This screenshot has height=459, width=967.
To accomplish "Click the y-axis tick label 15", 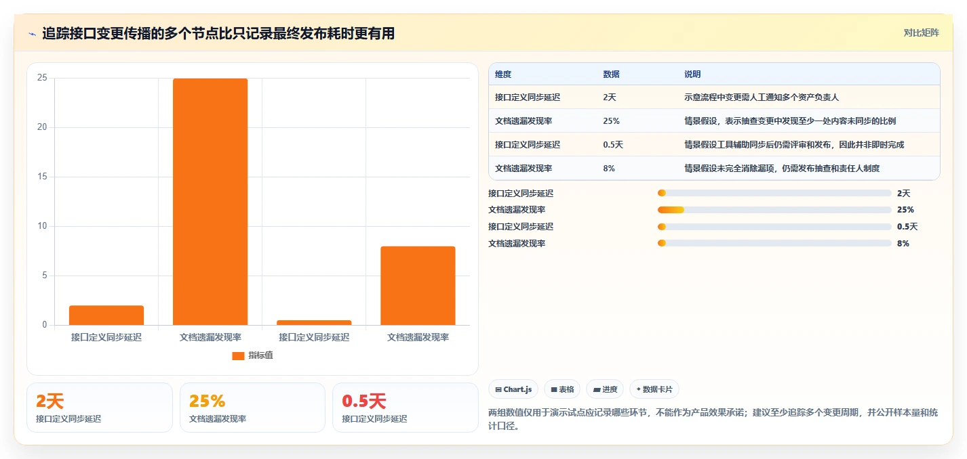I will click(x=42, y=177).
